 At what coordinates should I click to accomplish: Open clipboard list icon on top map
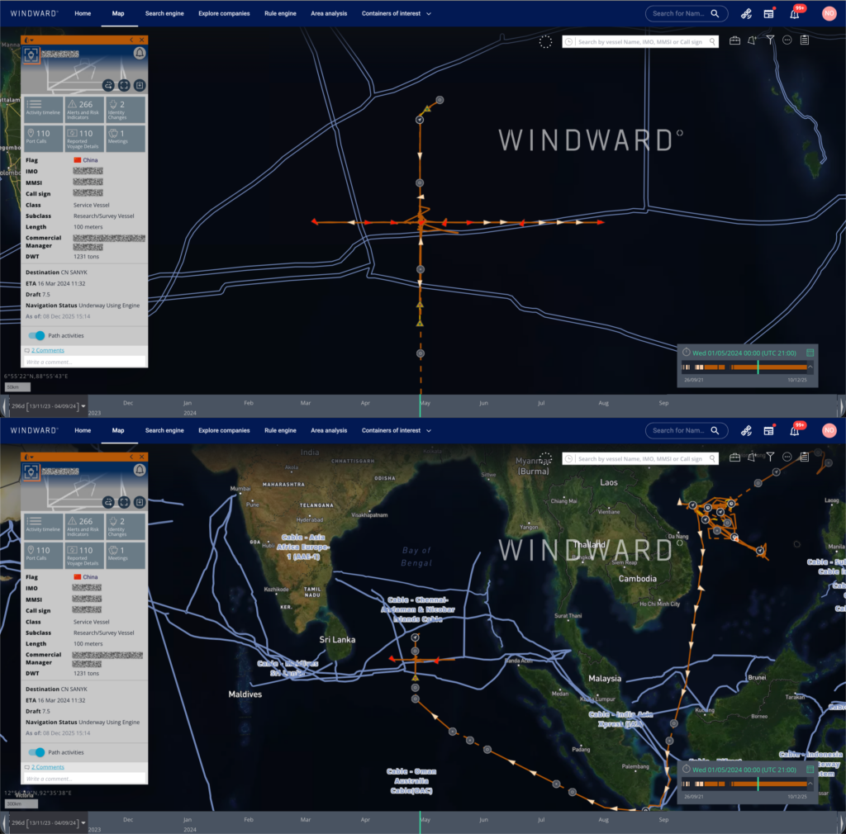pos(805,40)
